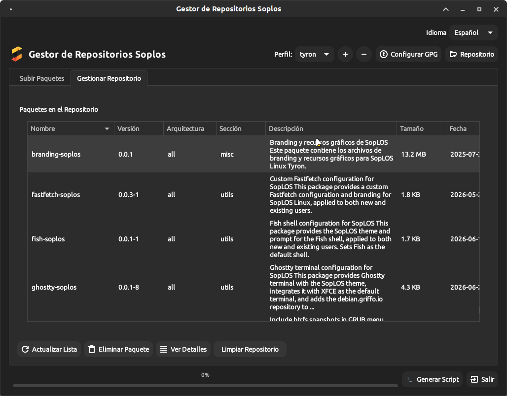Click the Ver Detalles button

[x=183, y=349]
